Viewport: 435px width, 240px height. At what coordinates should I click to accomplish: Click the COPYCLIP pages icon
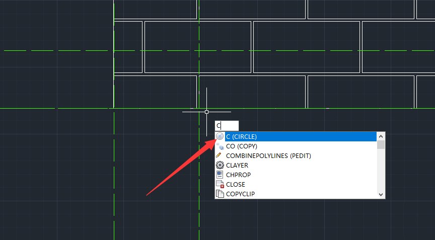[x=220, y=194]
